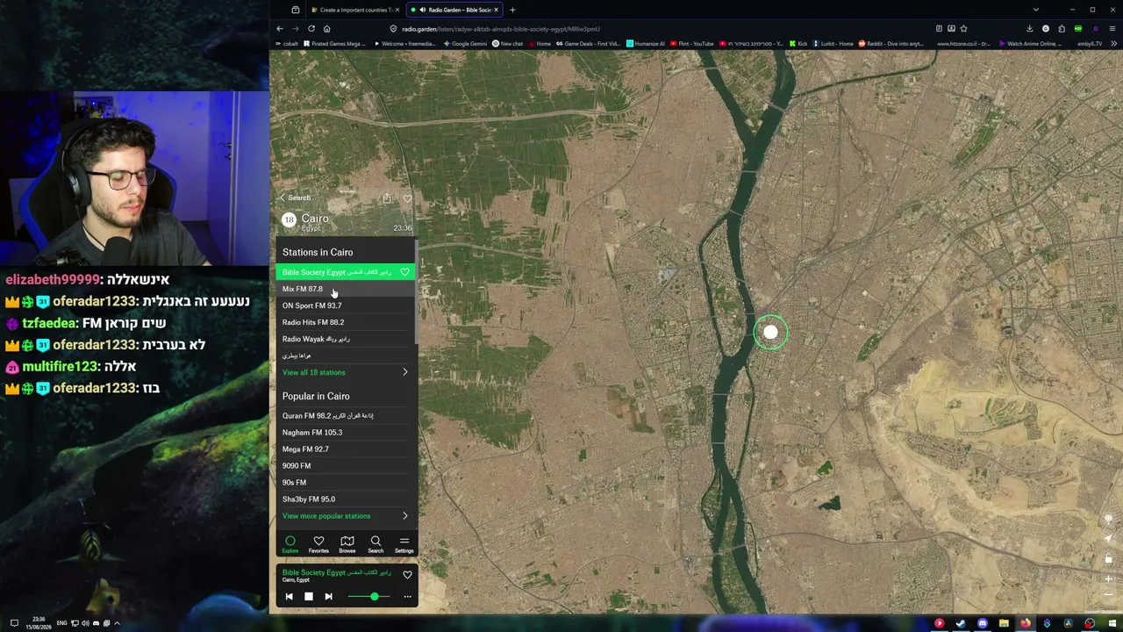The height and width of the screenshot is (632, 1123).
Task: Open the Settings tab
Action: (x=404, y=544)
